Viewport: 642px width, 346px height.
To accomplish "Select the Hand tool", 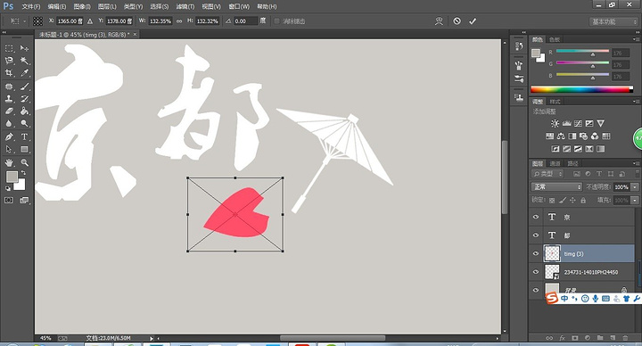I will click(9, 162).
